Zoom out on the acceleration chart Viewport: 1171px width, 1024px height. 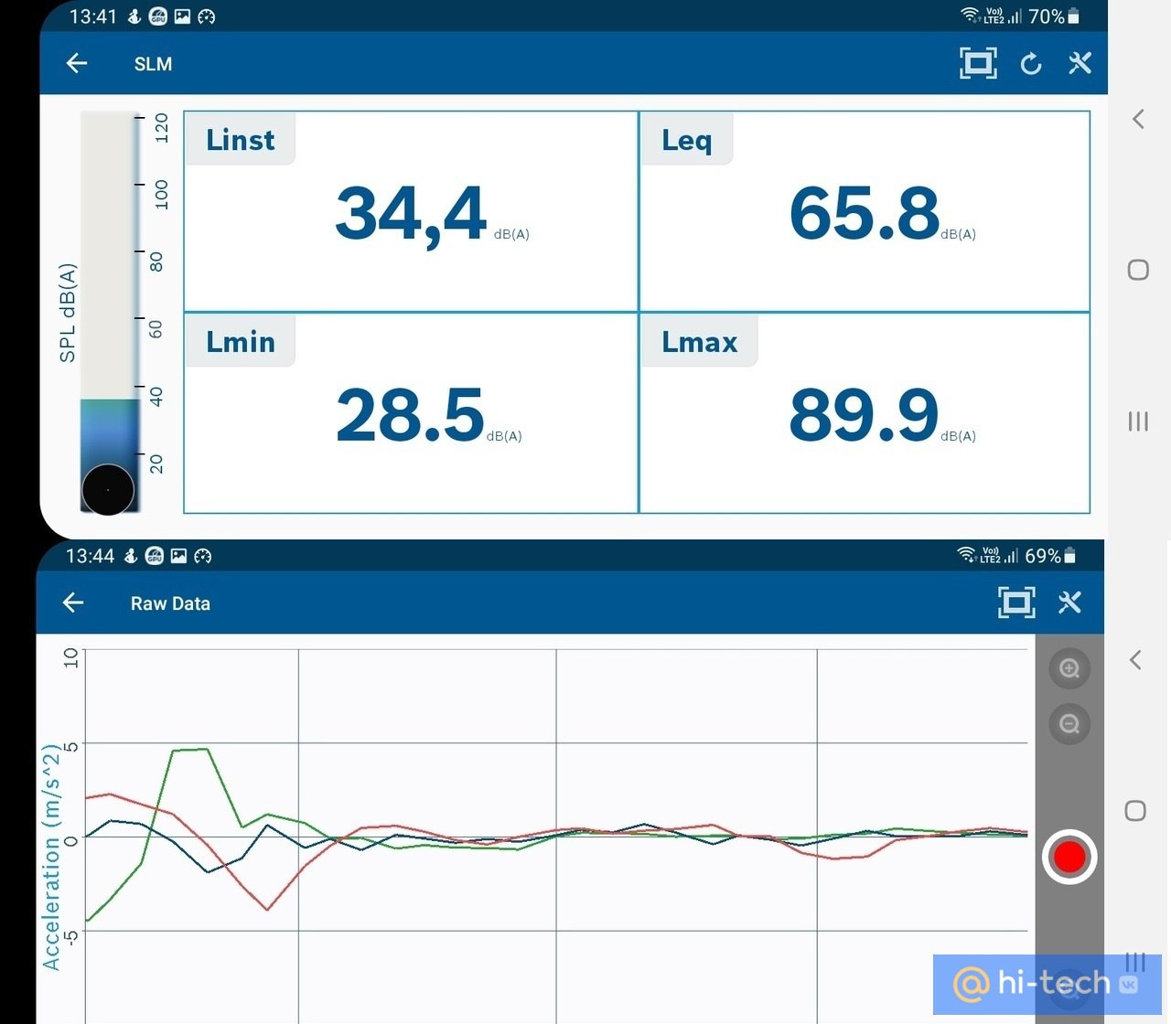click(1069, 724)
